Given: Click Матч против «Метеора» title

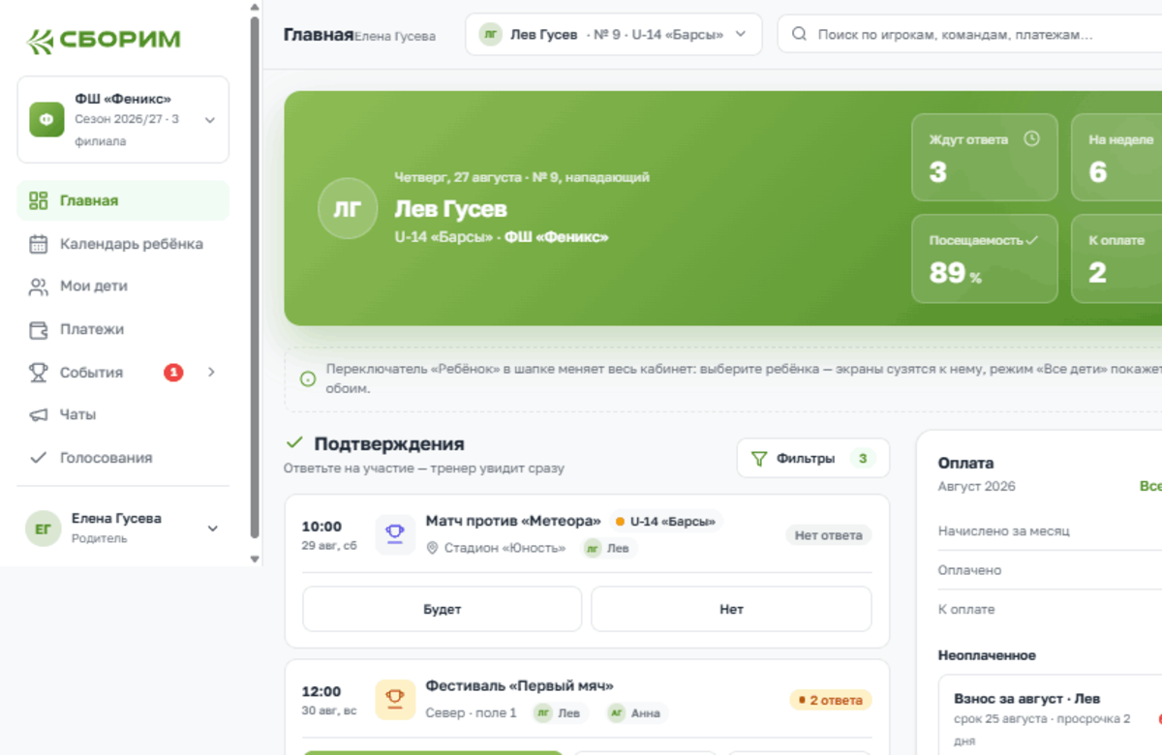Looking at the screenshot, I should tap(513, 522).
